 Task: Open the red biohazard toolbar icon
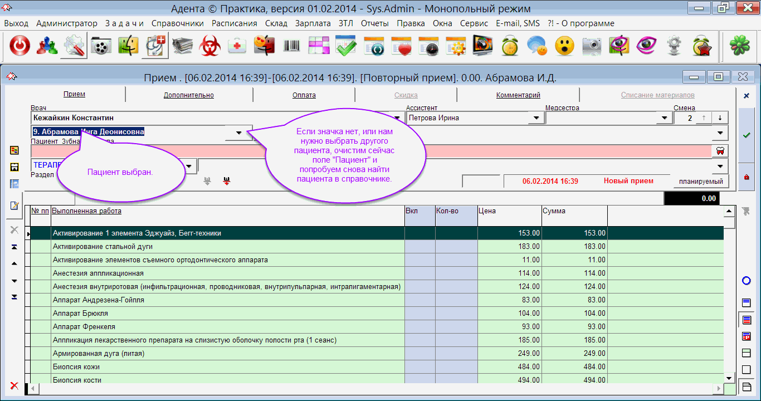210,47
